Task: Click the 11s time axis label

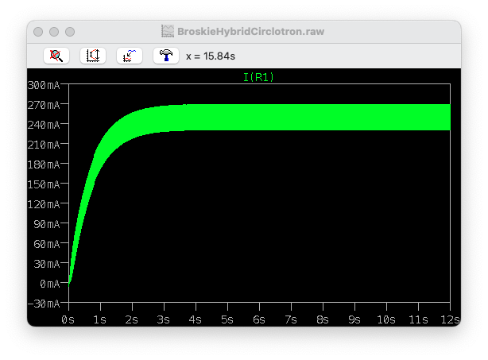Action: point(418,319)
